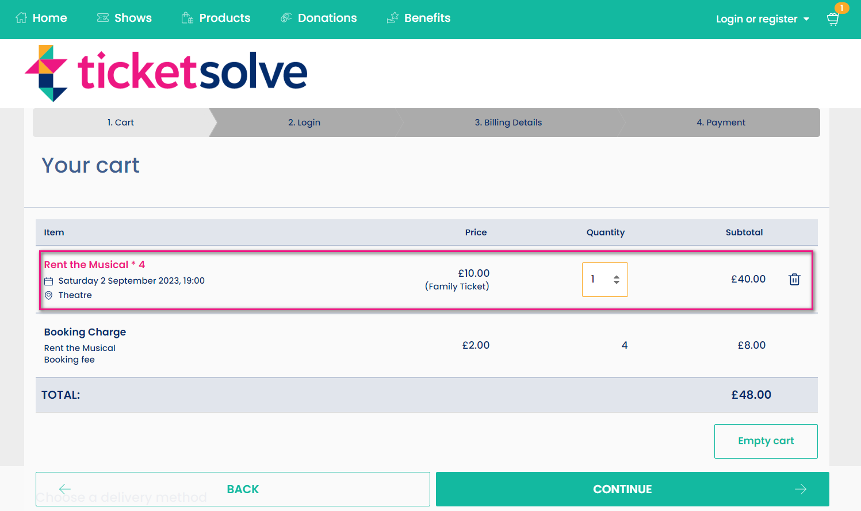Viewport: 861px width, 511px height.
Task: Switch to the 2. Login checkout step
Action: point(304,122)
